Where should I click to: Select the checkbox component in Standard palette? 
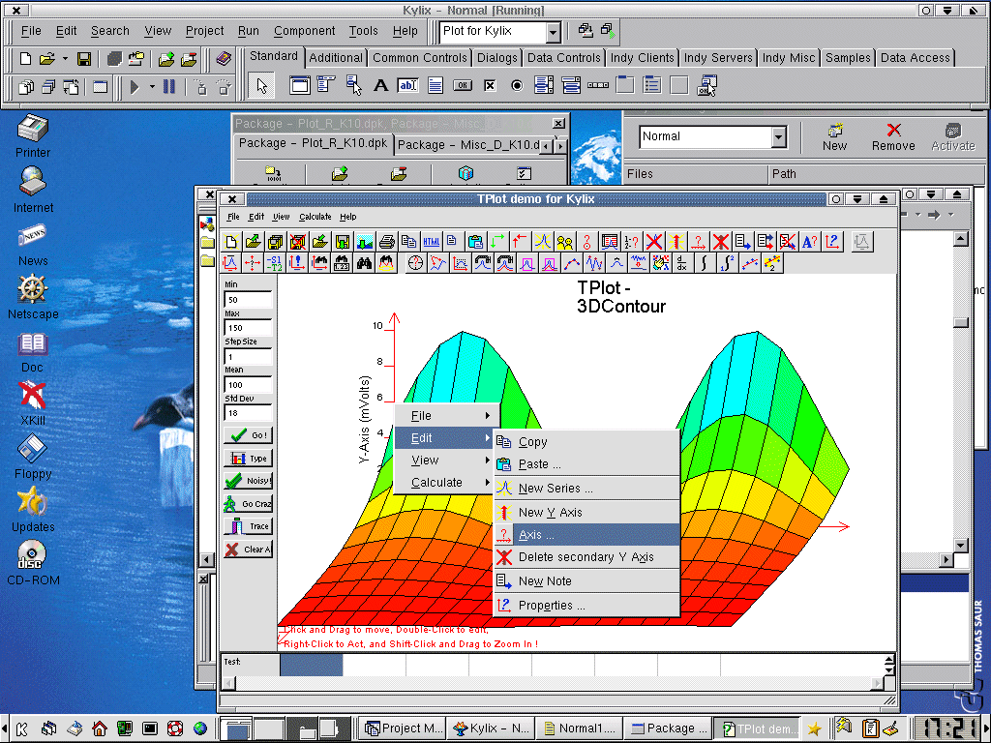tap(490, 85)
